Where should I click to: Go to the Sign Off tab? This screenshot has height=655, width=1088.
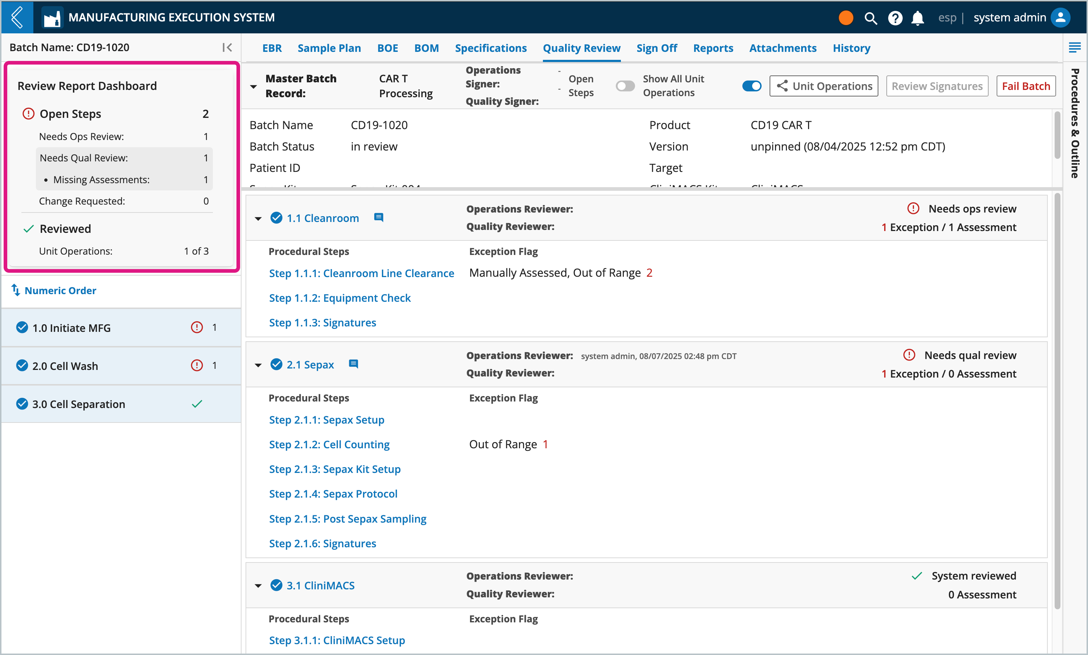(x=657, y=48)
